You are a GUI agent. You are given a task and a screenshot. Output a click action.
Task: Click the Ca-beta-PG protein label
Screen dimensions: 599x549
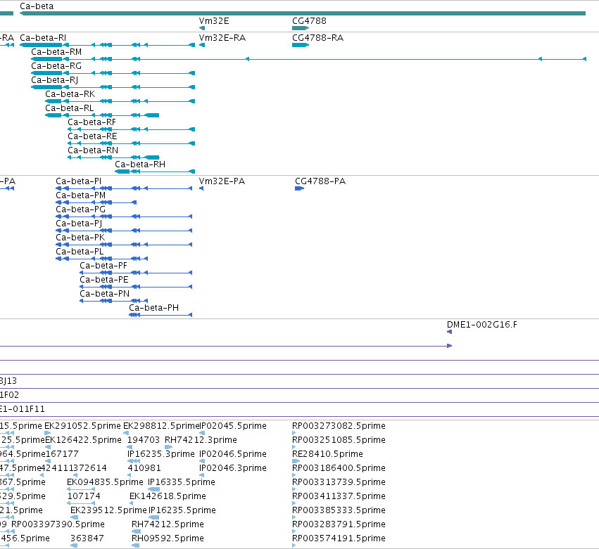(81, 209)
